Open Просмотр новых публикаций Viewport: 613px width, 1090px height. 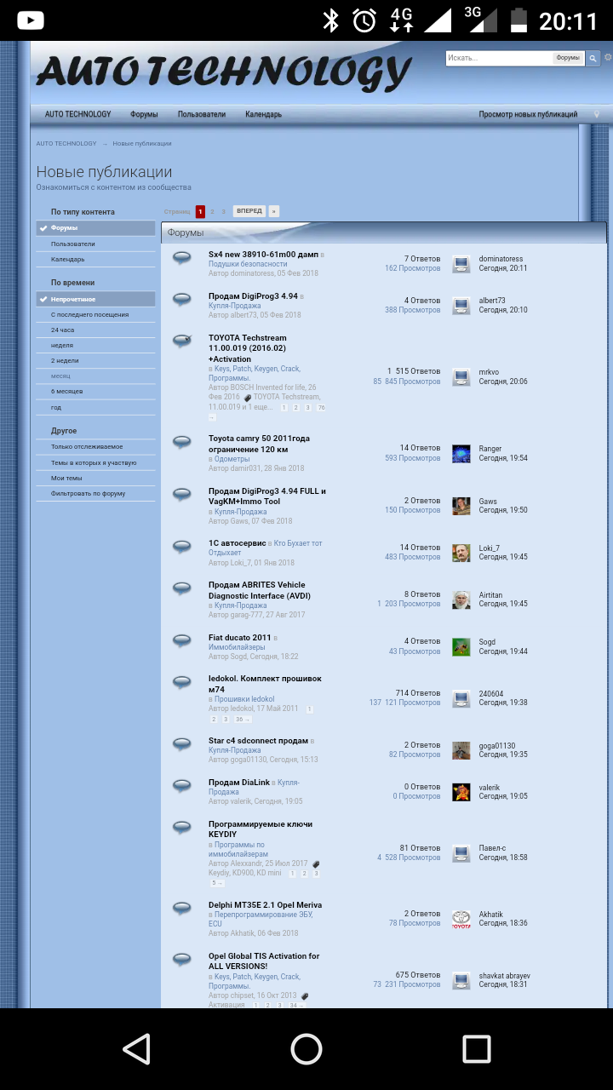click(x=528, y=114)
